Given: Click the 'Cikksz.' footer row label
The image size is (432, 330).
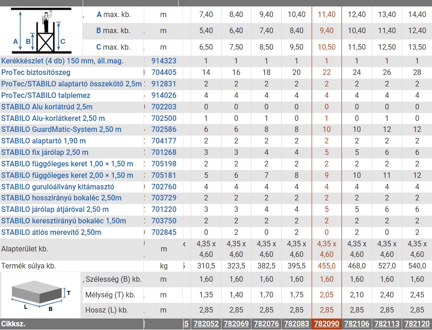Looking at the screenshot, I should [13, 324].
